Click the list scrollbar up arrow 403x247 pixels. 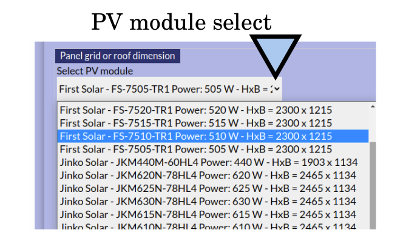coord(373,107)
